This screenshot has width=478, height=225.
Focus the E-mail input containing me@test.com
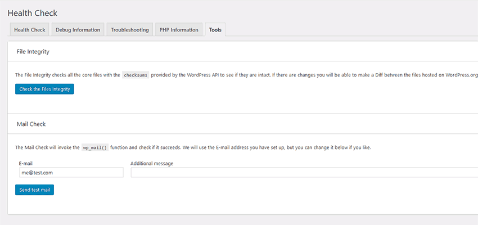point(70,173)
